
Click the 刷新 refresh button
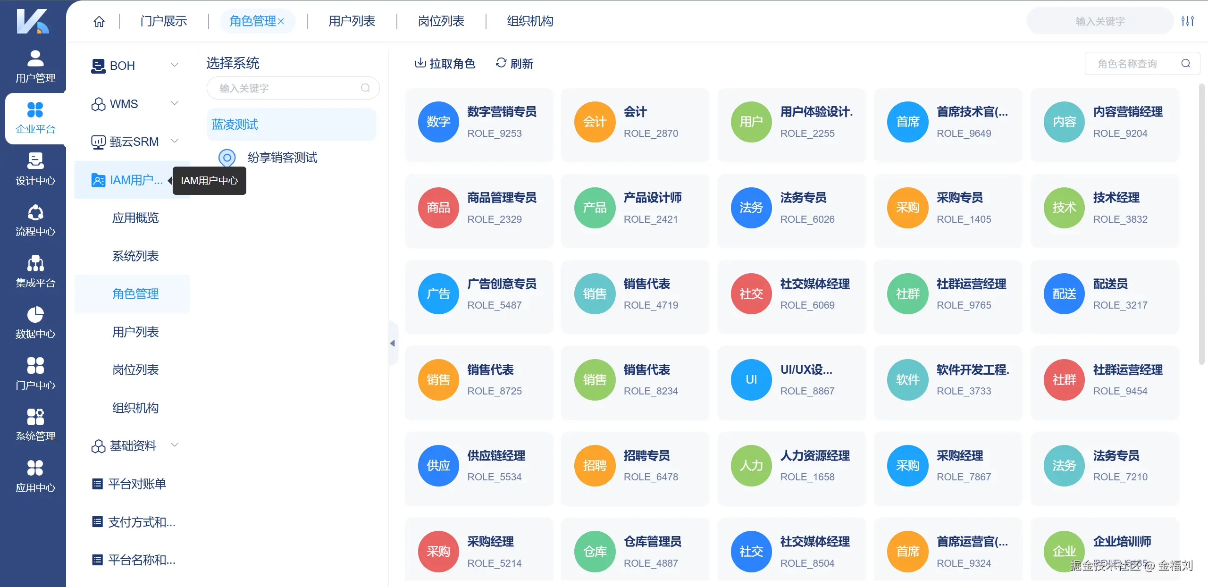coord(514,64)
